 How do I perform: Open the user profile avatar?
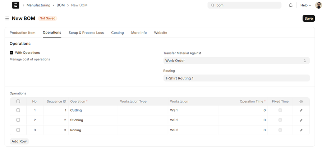[x=318, y=5]
